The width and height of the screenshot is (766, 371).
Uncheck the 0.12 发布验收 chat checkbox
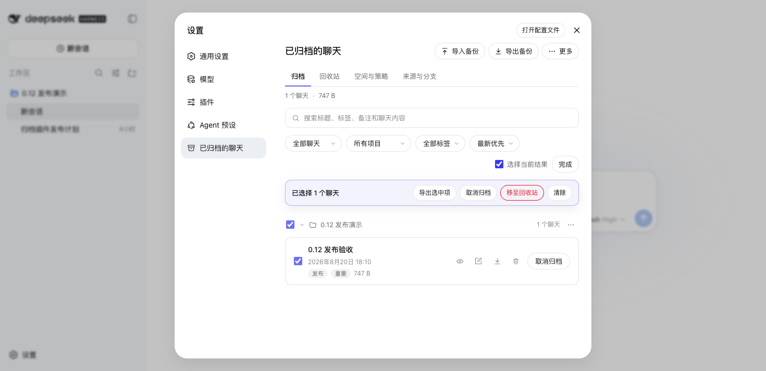click(298, 261)
